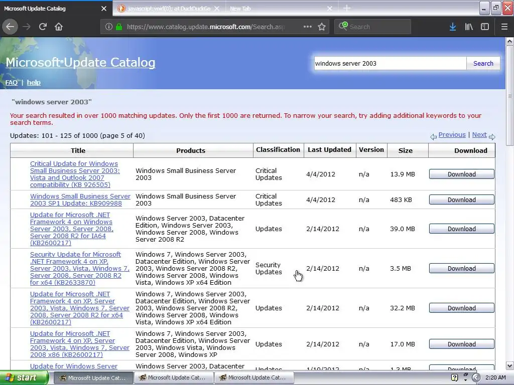Image resolution: width=514 pixels, height=385 pixels.
Task: Open Update for Windows Server title link
Action: pyautogui.click(x=74, y=366)
